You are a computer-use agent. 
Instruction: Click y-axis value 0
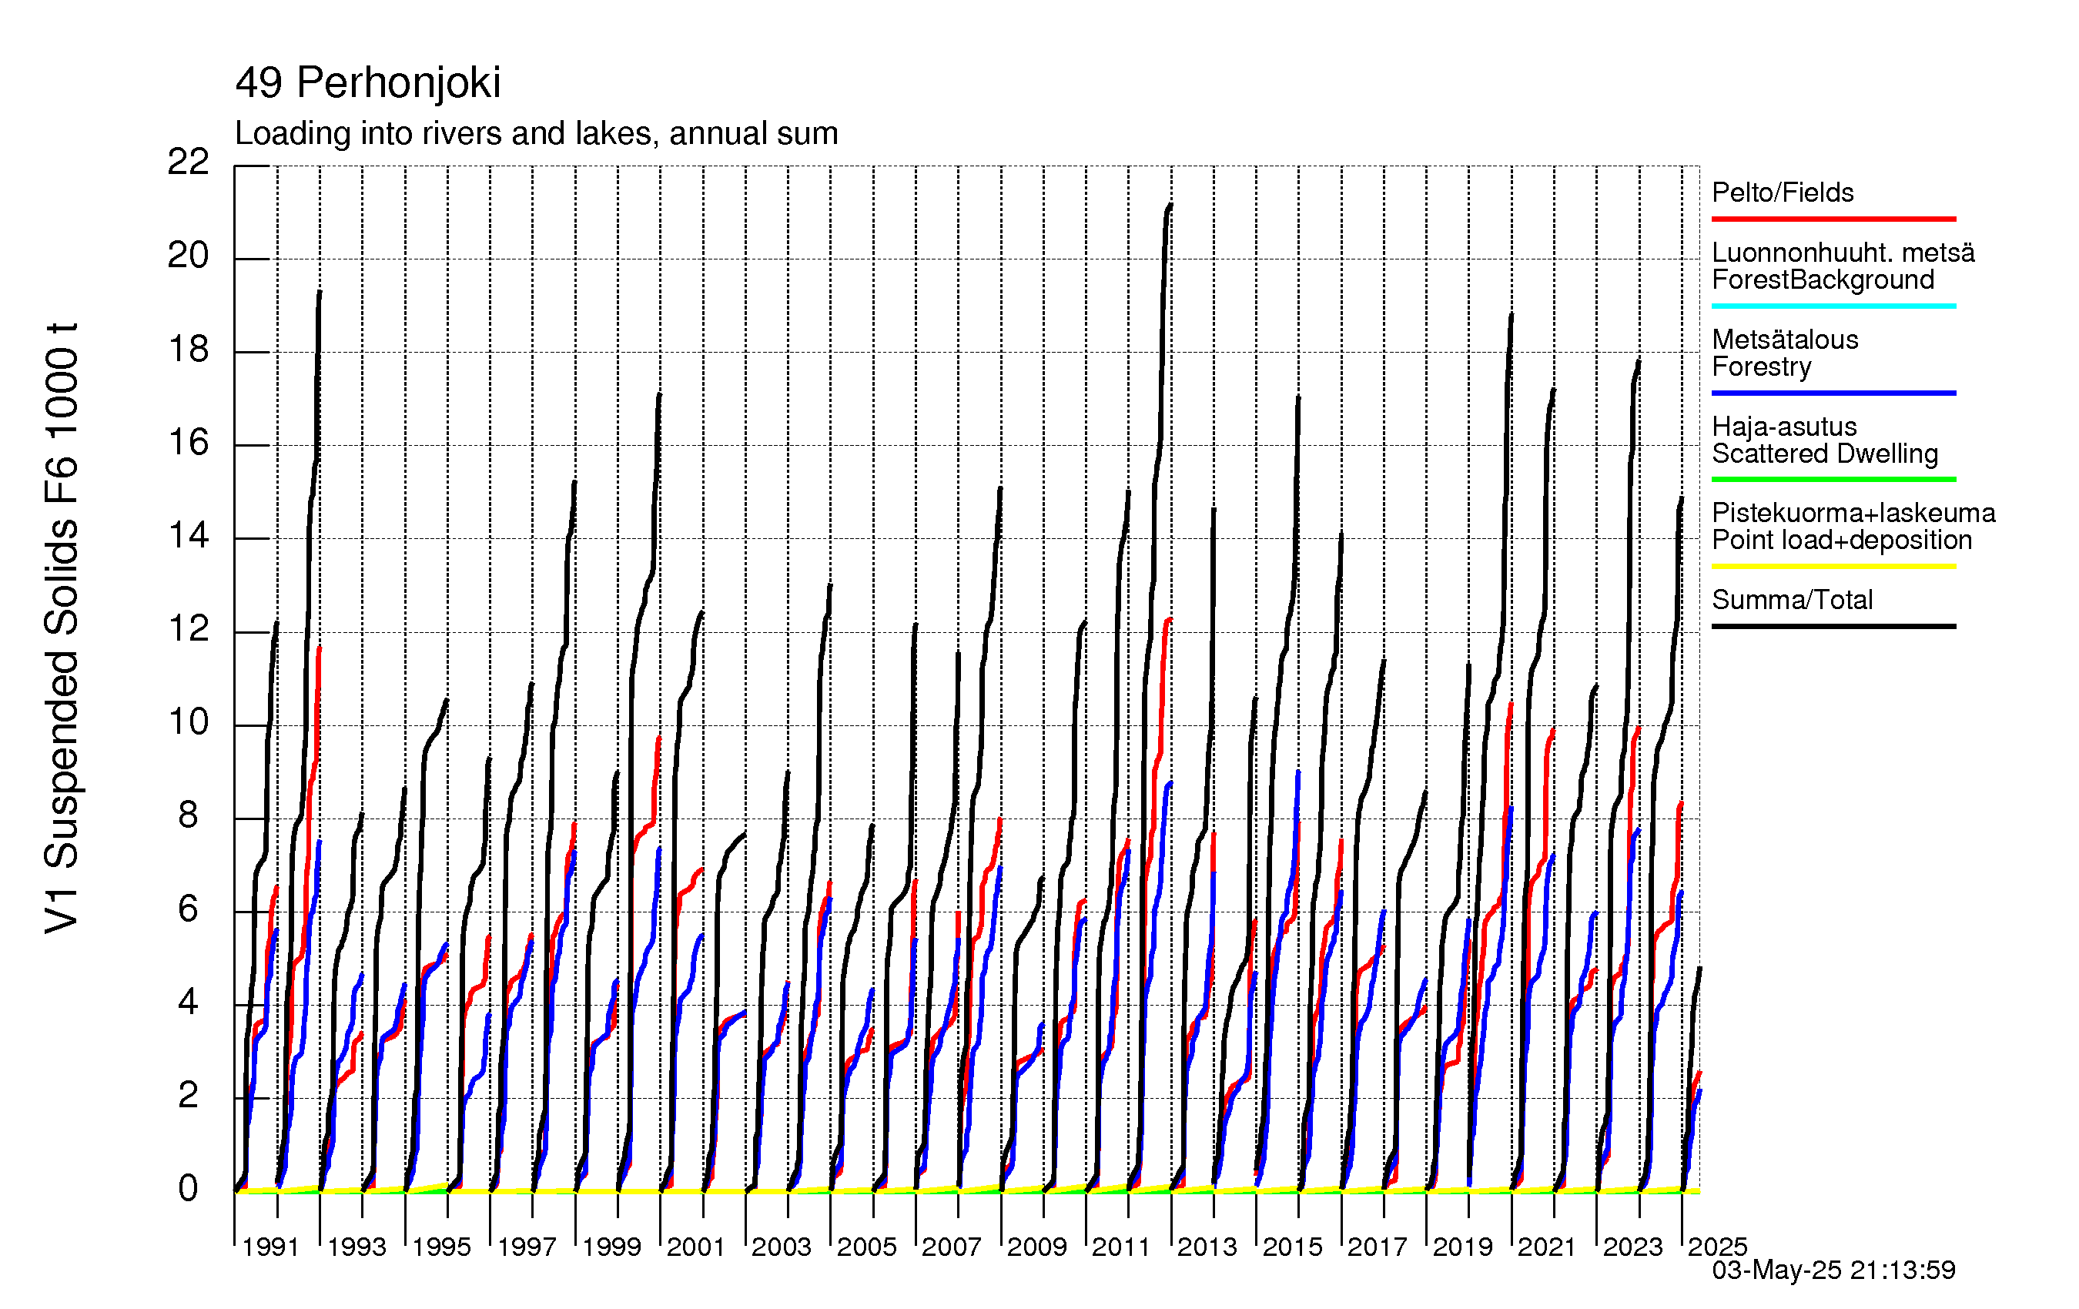[x=188, y=1189]
